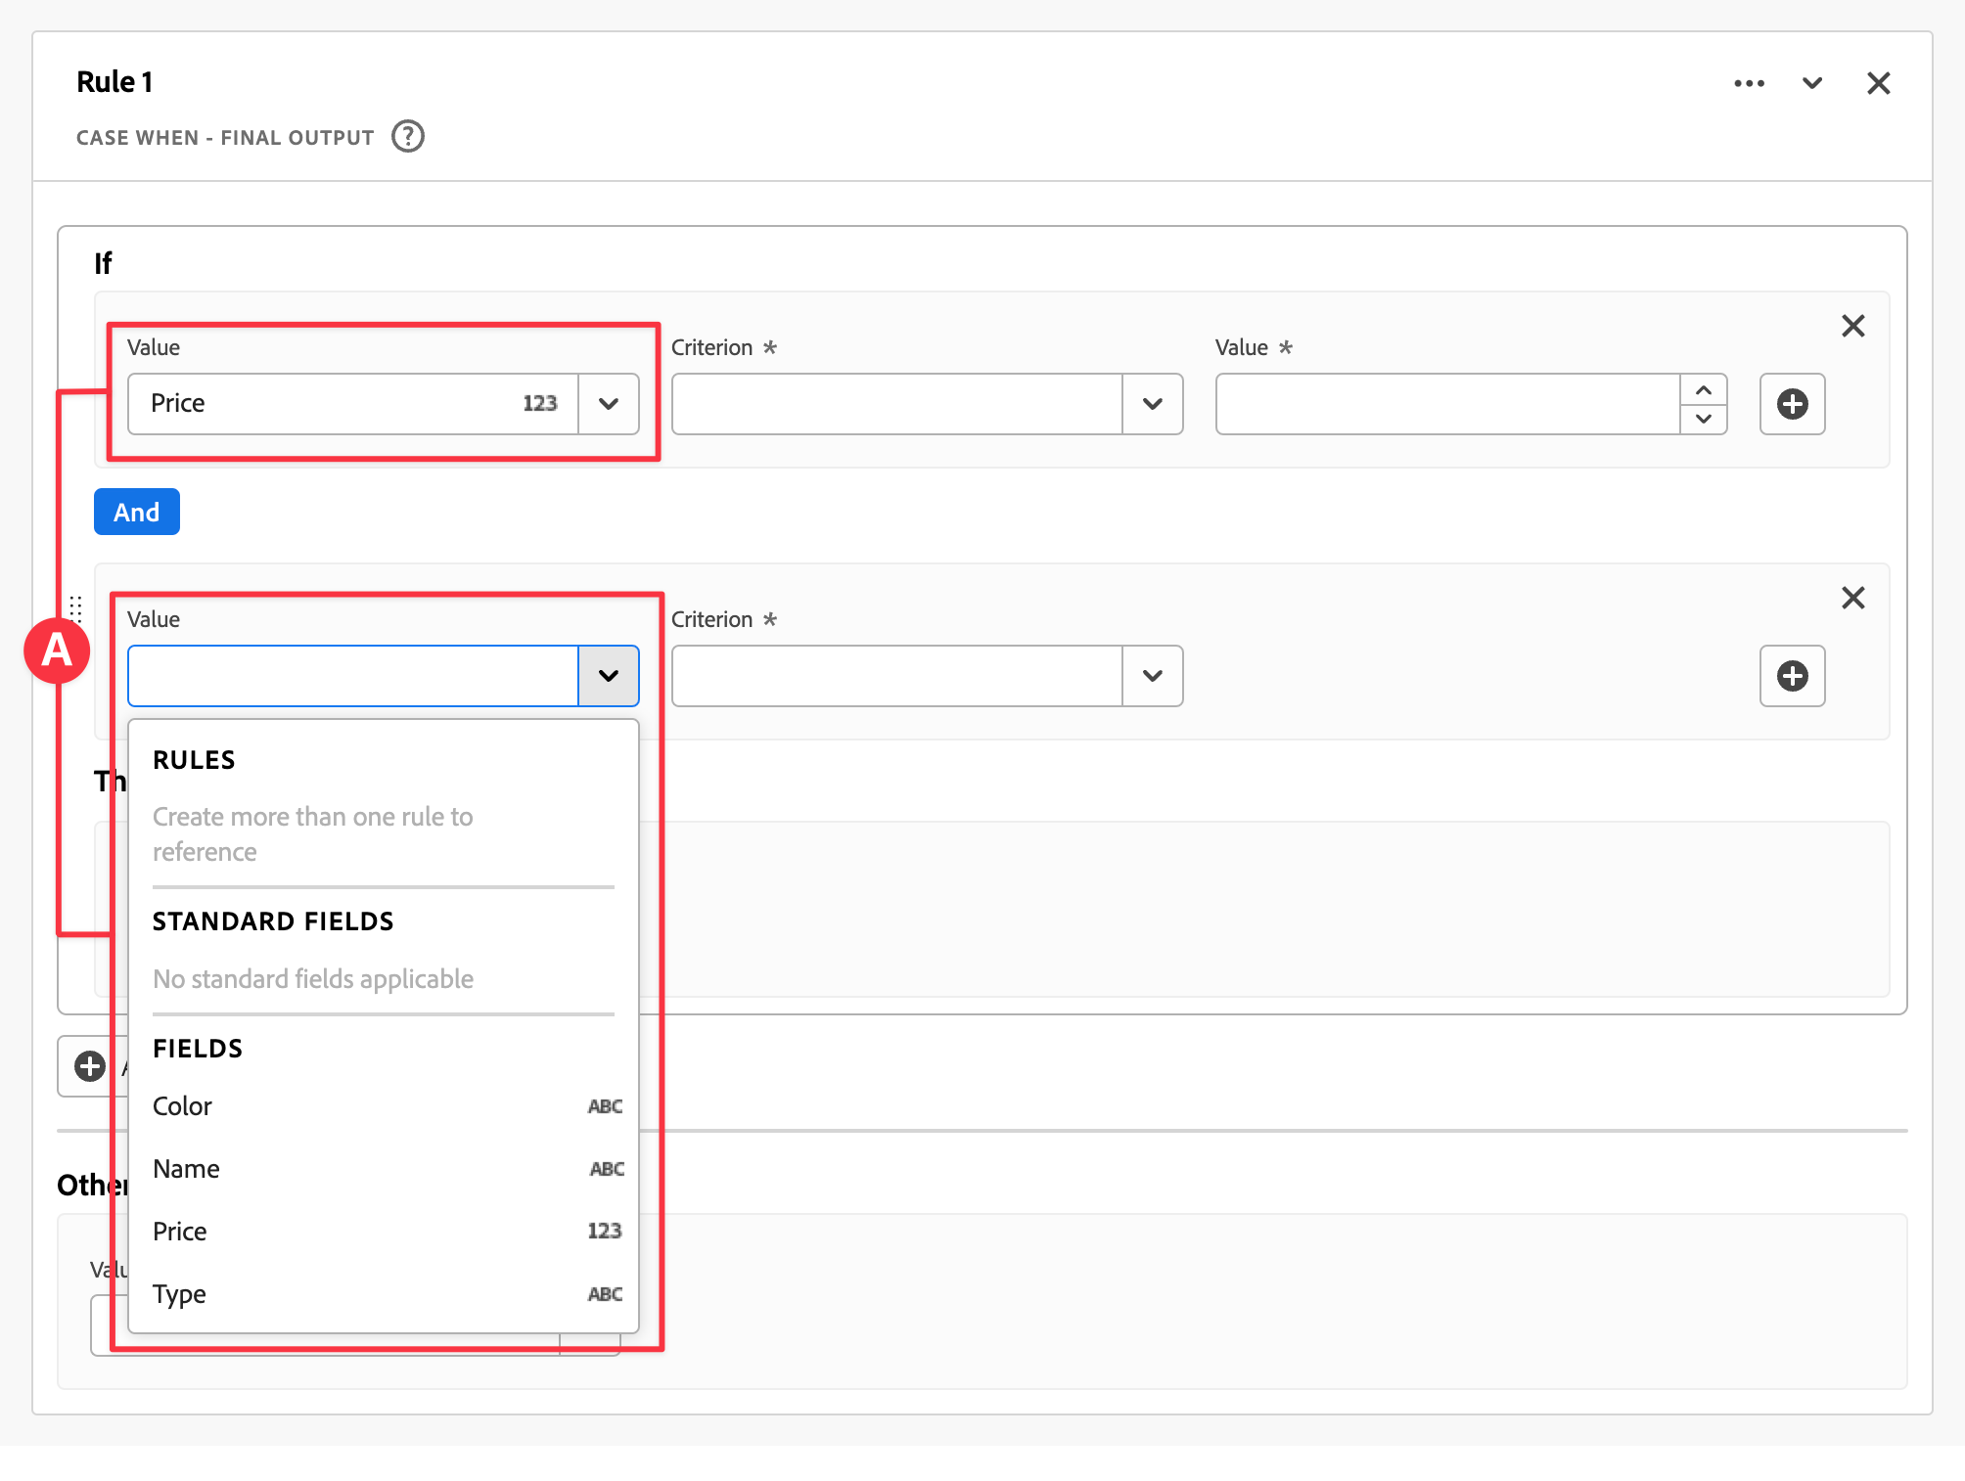Remove the first If condition row
This screenshot has height=1481, width=1965.
[x=1852, y=326]
